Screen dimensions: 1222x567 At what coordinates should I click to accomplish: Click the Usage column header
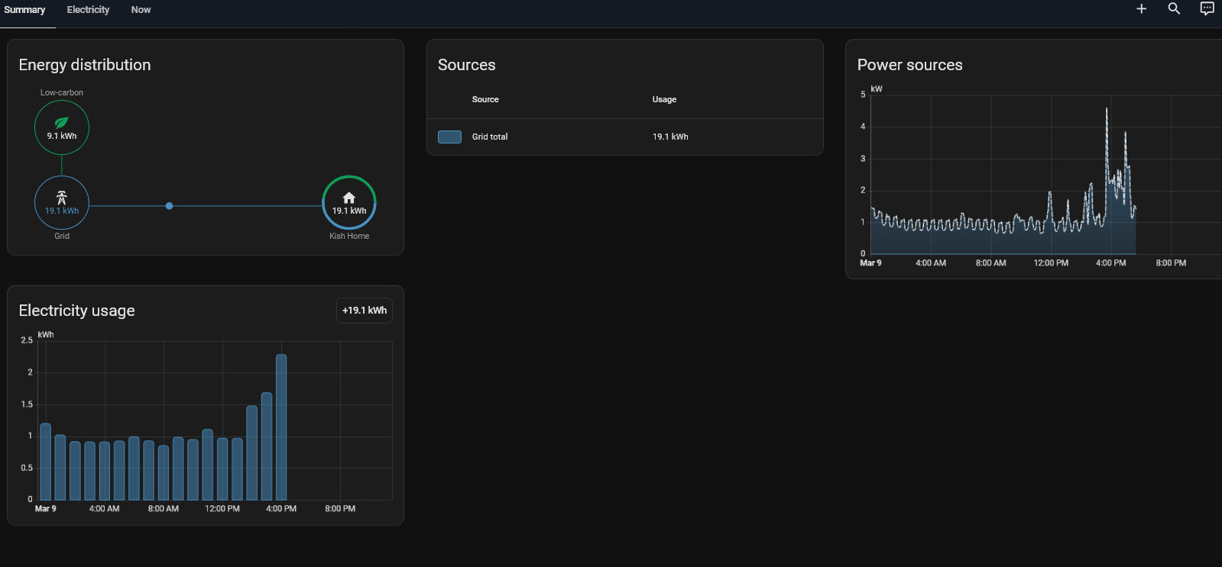click(x=664, y=99)
